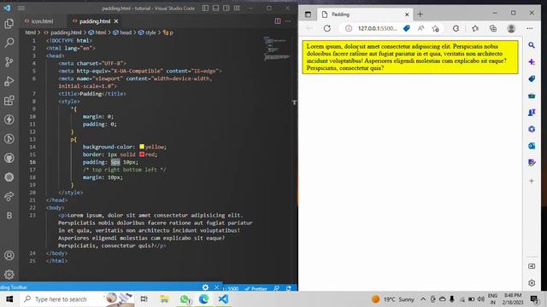This screenshot has width=547, height=307.
Task: Open the Extensions view
Action: [x=9, y=101]
